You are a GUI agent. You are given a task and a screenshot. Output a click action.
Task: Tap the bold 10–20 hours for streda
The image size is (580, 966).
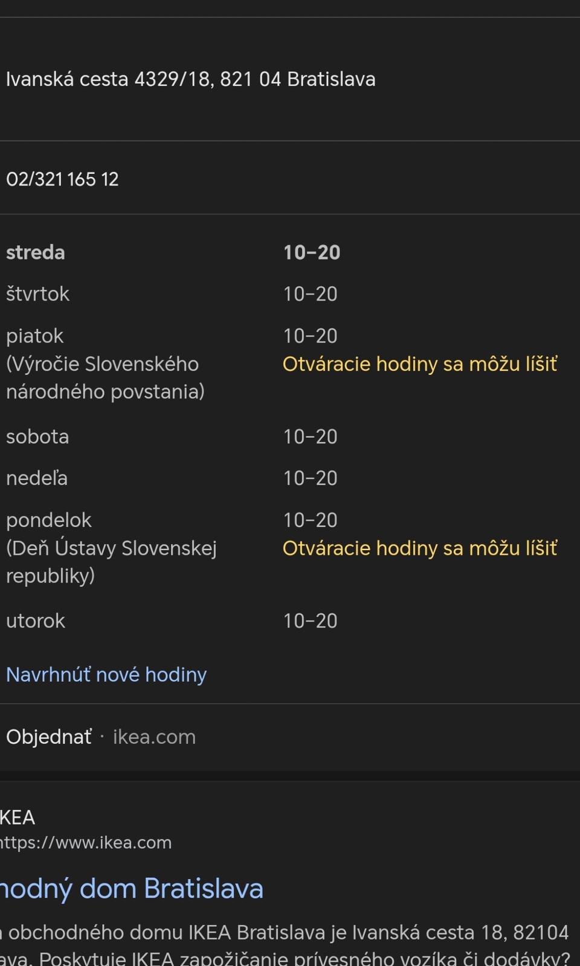click(x=312, y=252)
